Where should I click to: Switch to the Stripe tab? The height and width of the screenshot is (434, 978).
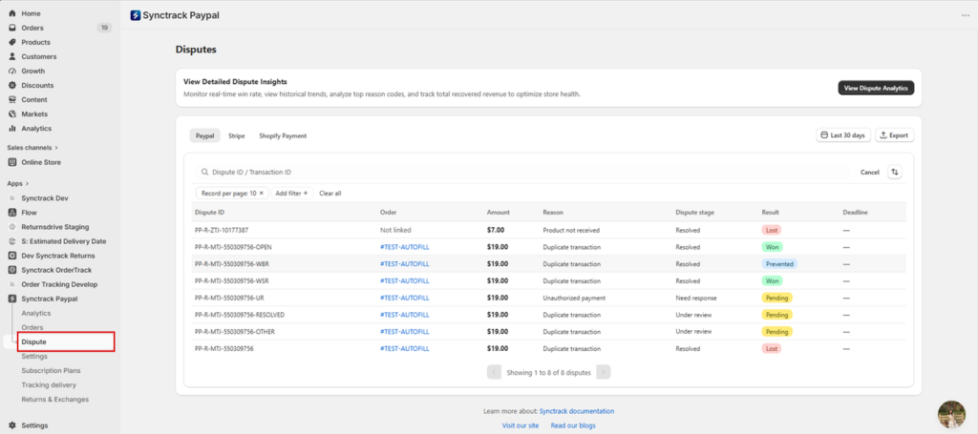[237, 135]
